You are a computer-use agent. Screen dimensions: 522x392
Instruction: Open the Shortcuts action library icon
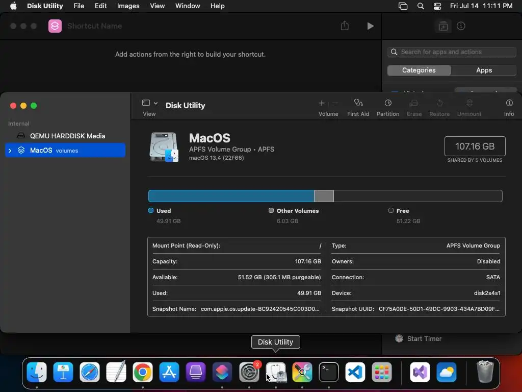pos(443,26)
